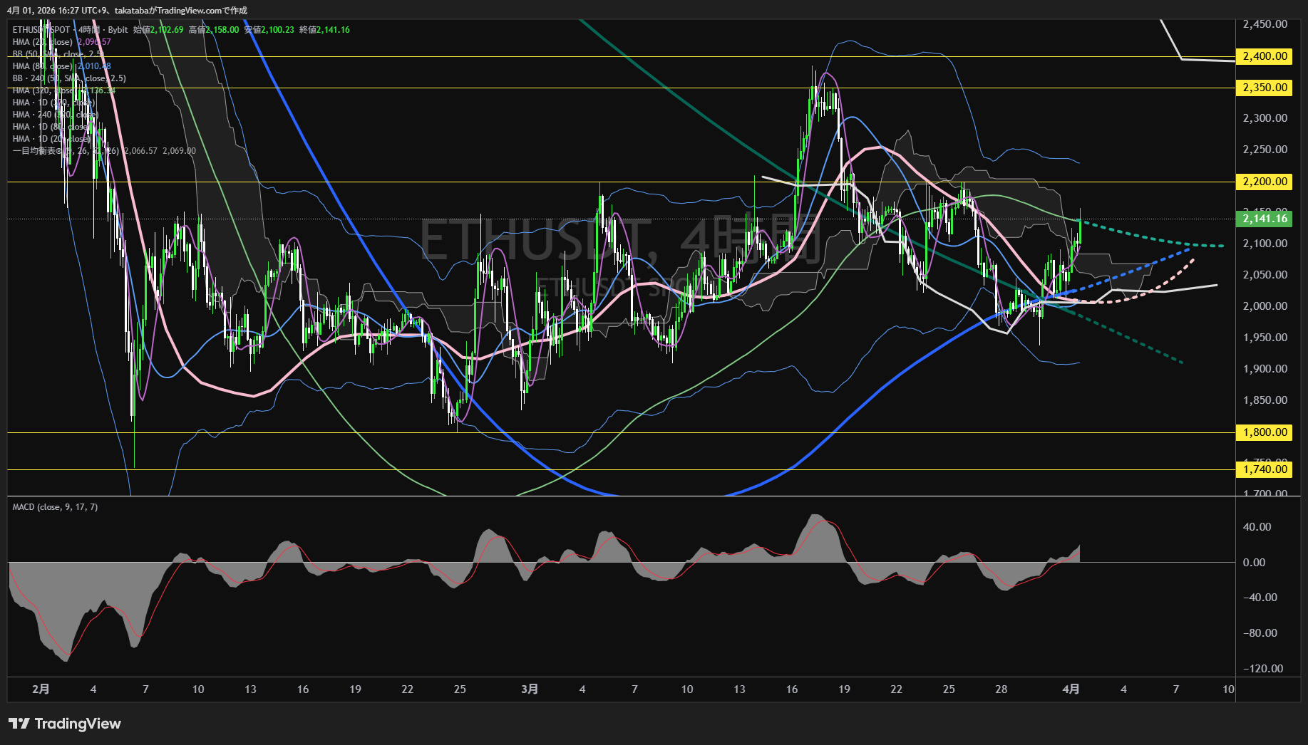The width and height of the screenshot is (1308, 745).
Task: Click the 2月 month label on time axis
Action: pos(41,689)
